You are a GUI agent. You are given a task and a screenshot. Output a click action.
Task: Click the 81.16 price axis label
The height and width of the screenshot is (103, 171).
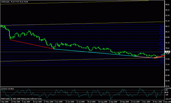167,43
